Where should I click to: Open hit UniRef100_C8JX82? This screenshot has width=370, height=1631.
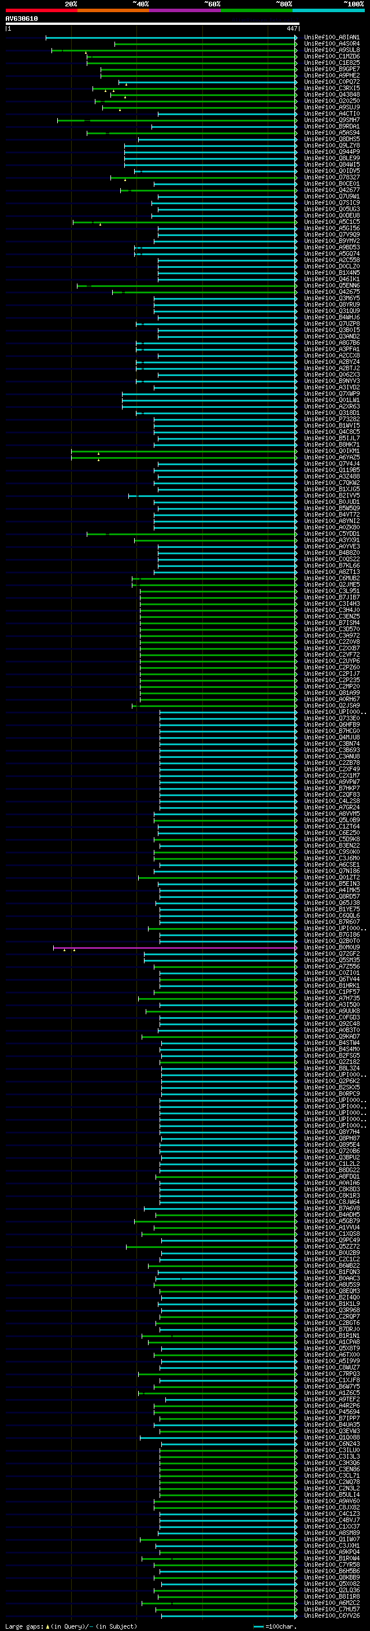[331, 1508]
